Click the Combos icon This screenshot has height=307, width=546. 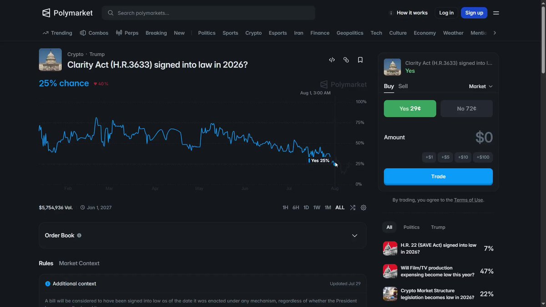pyautogui.click(x=83, y=33)
